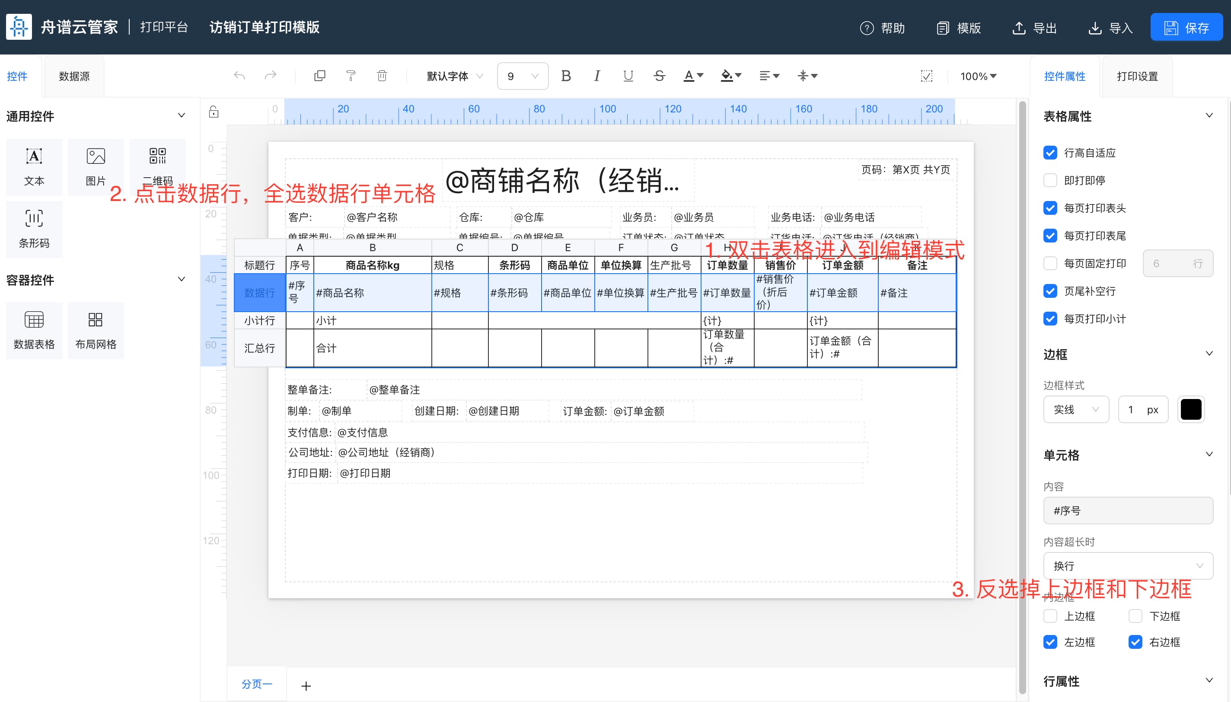Open 实线 border style dropdown
This screenshot has width=1231, height=702.
(x=1076, y=410)
